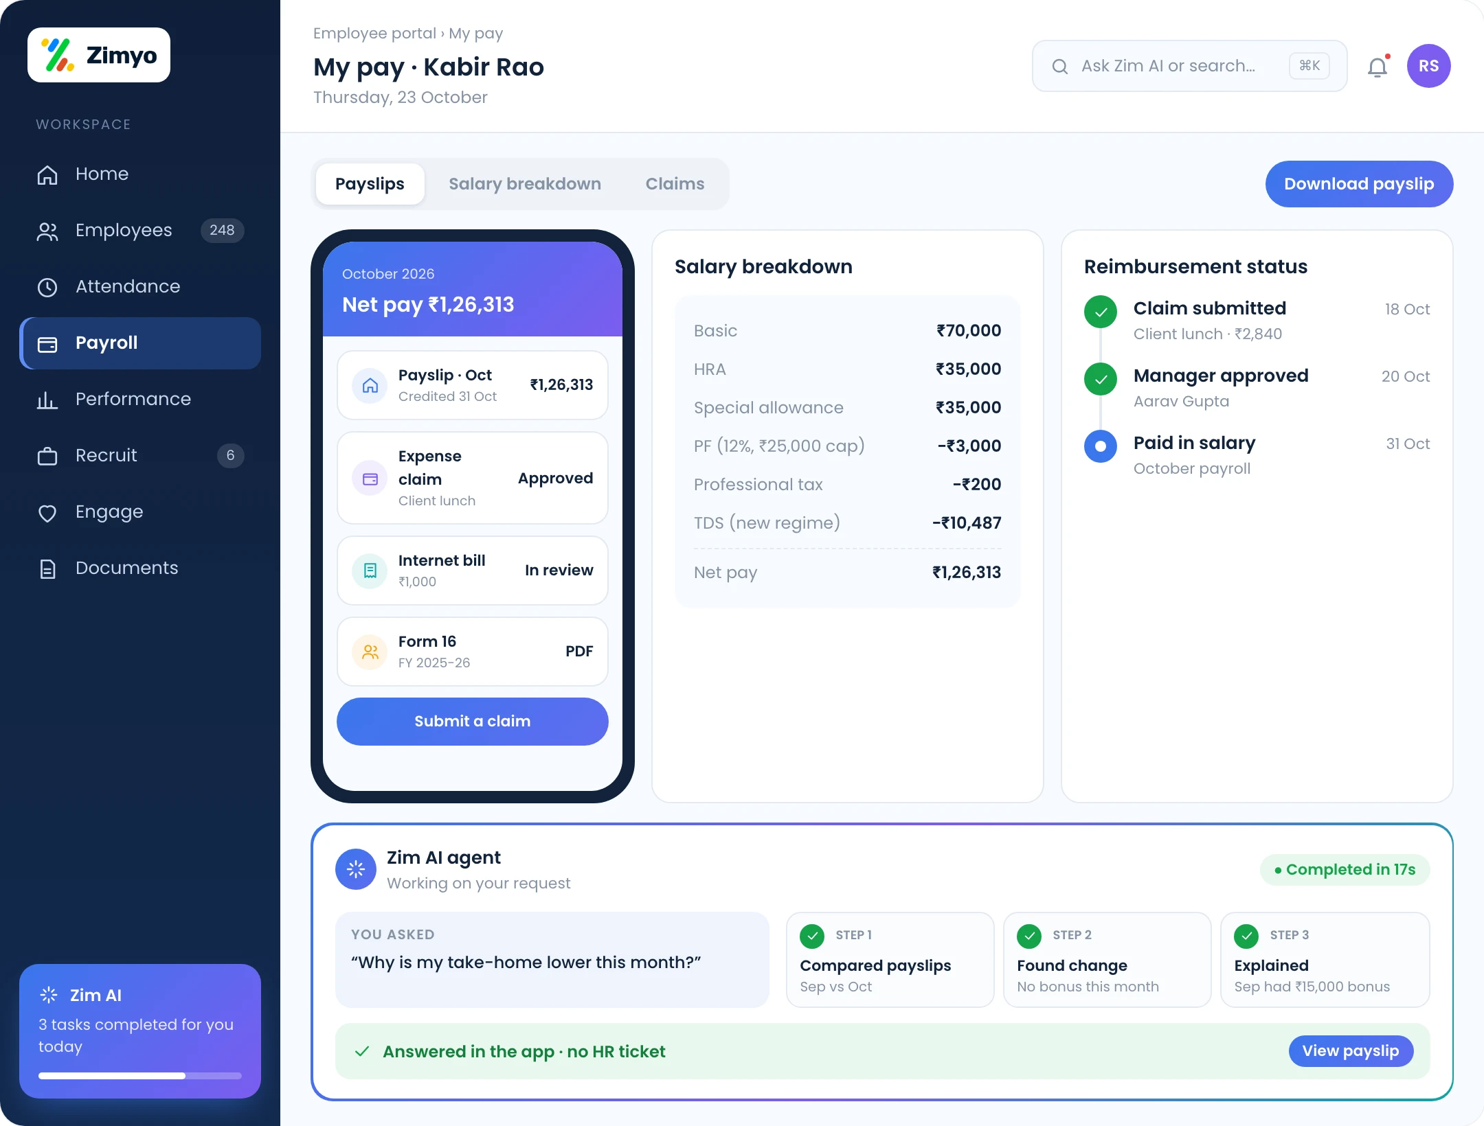
Task: Click the Paid in salary status dot
Action: tap(1101, 446)
